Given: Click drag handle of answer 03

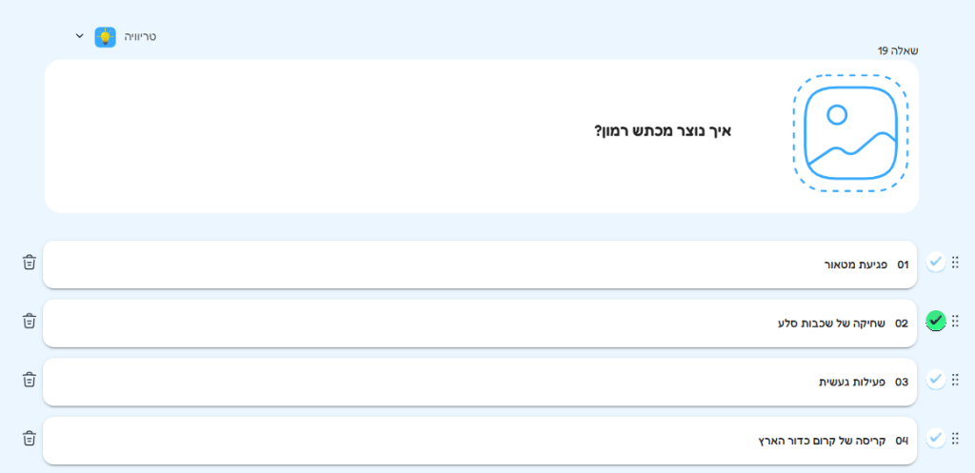Looking at the screenshot, I should coord(955,380).
